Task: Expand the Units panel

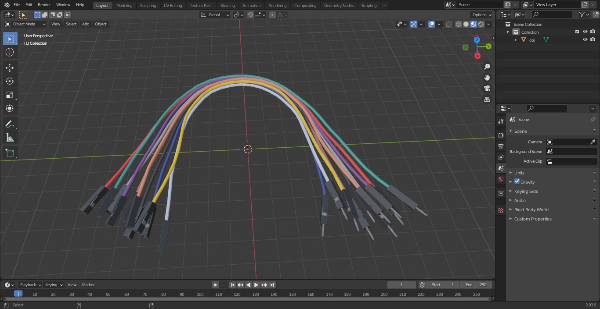Action: pyautogui.click(x=519, y=173)
